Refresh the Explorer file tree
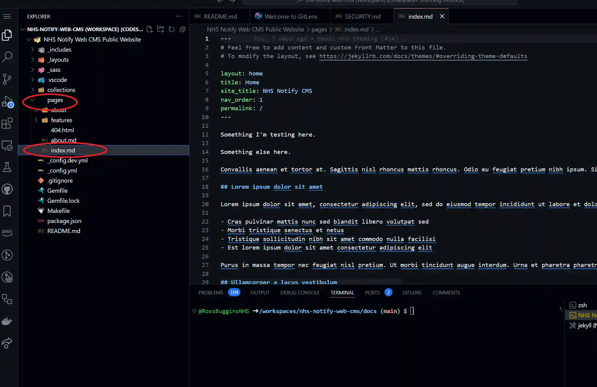This screenshot has height=387, width=597. click(172, 29)
